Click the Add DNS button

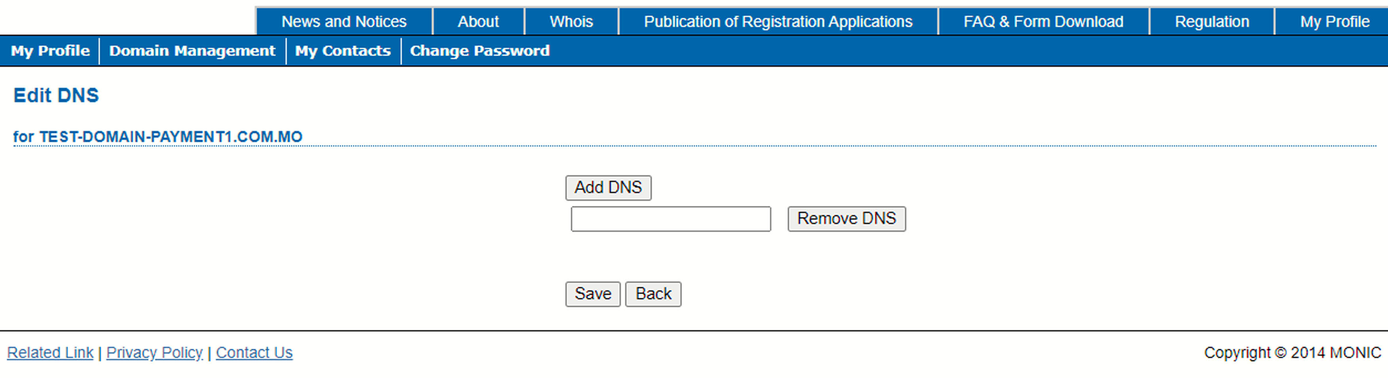608,187
